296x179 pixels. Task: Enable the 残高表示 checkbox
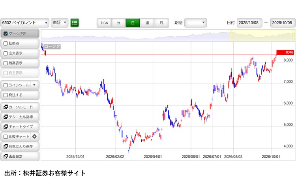click(x=6, y=63)
